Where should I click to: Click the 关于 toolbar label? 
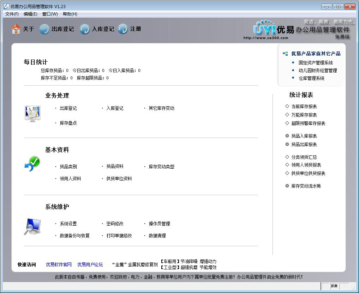(28, 29)
